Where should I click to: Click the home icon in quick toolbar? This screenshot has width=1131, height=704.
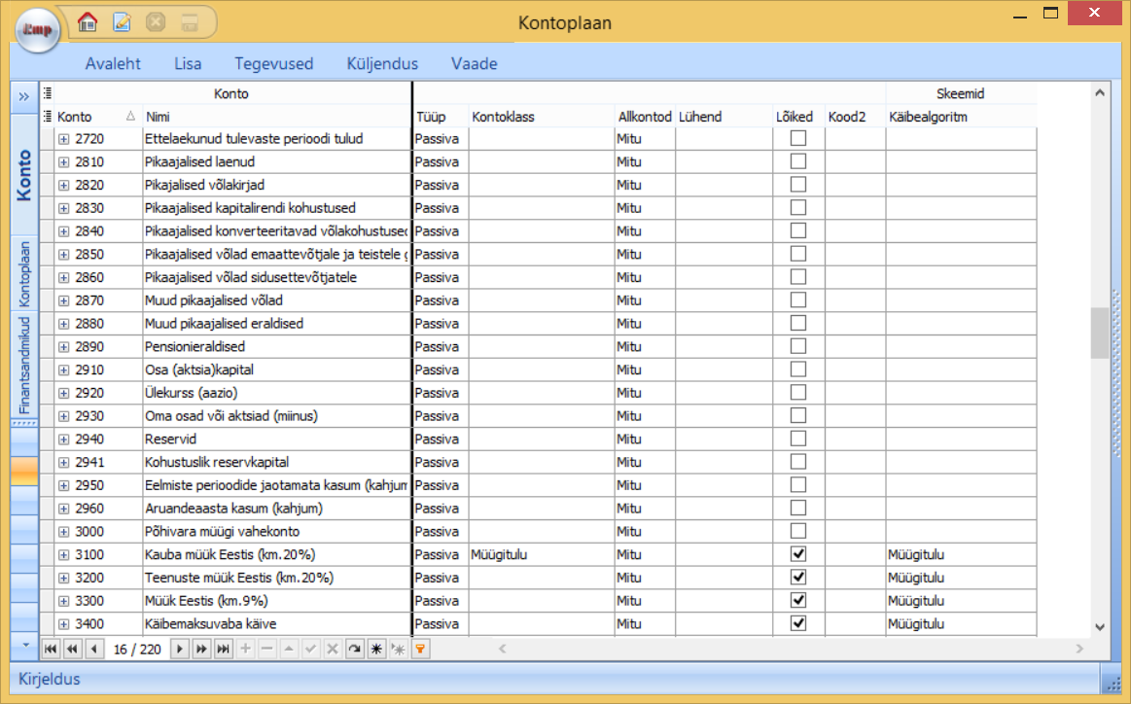[88, 21]
